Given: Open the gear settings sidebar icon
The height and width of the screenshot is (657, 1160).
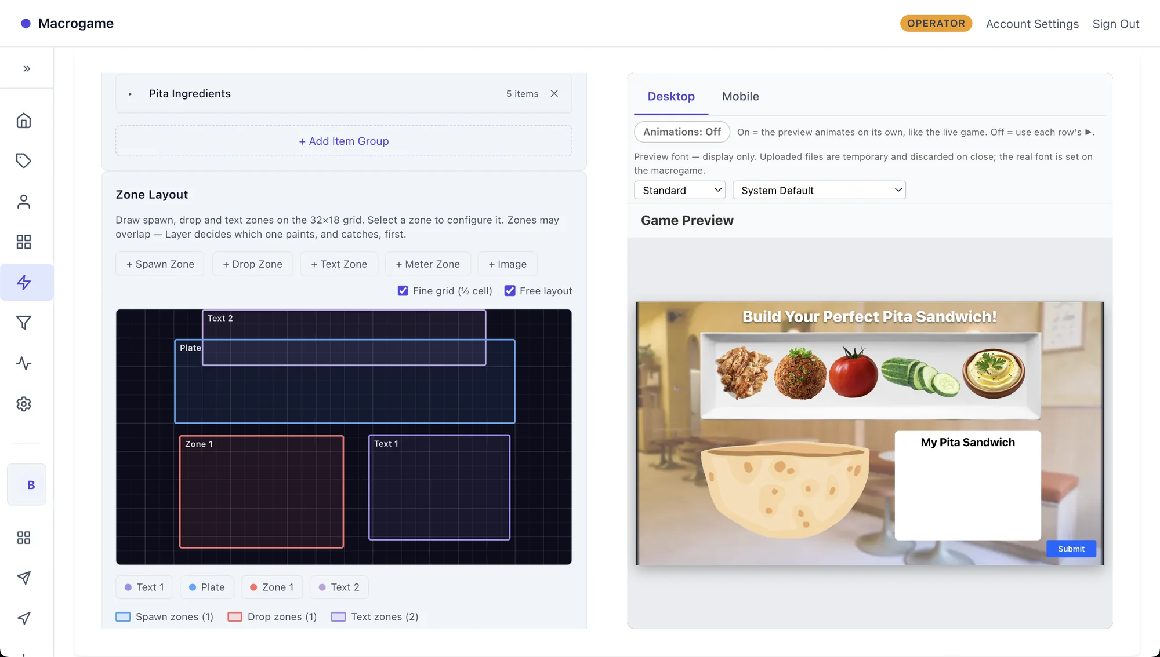Looking at the screenshot, I should coord(24,404).
